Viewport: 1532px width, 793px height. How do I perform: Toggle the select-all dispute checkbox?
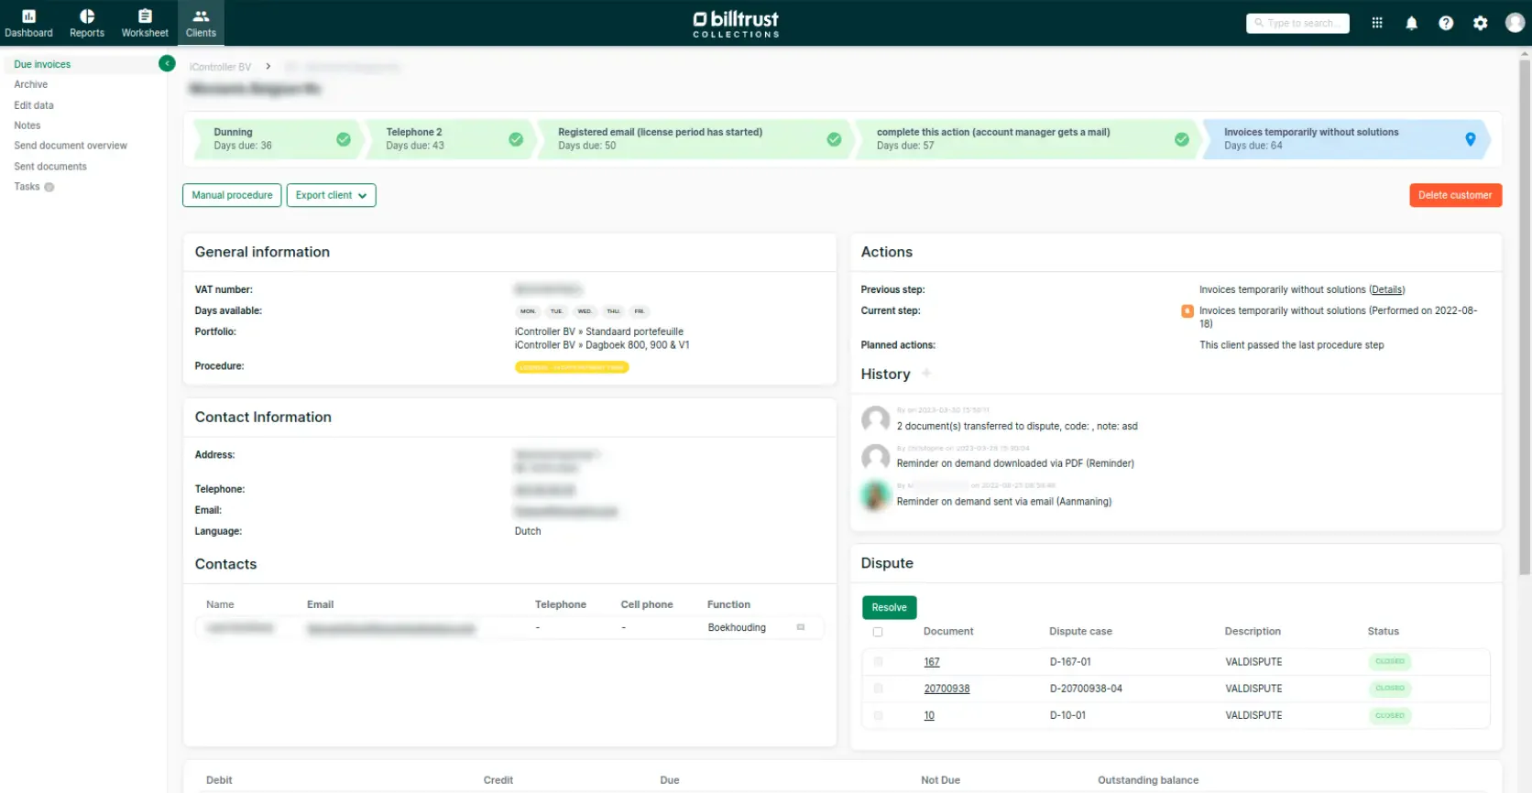tap(878, 632)
